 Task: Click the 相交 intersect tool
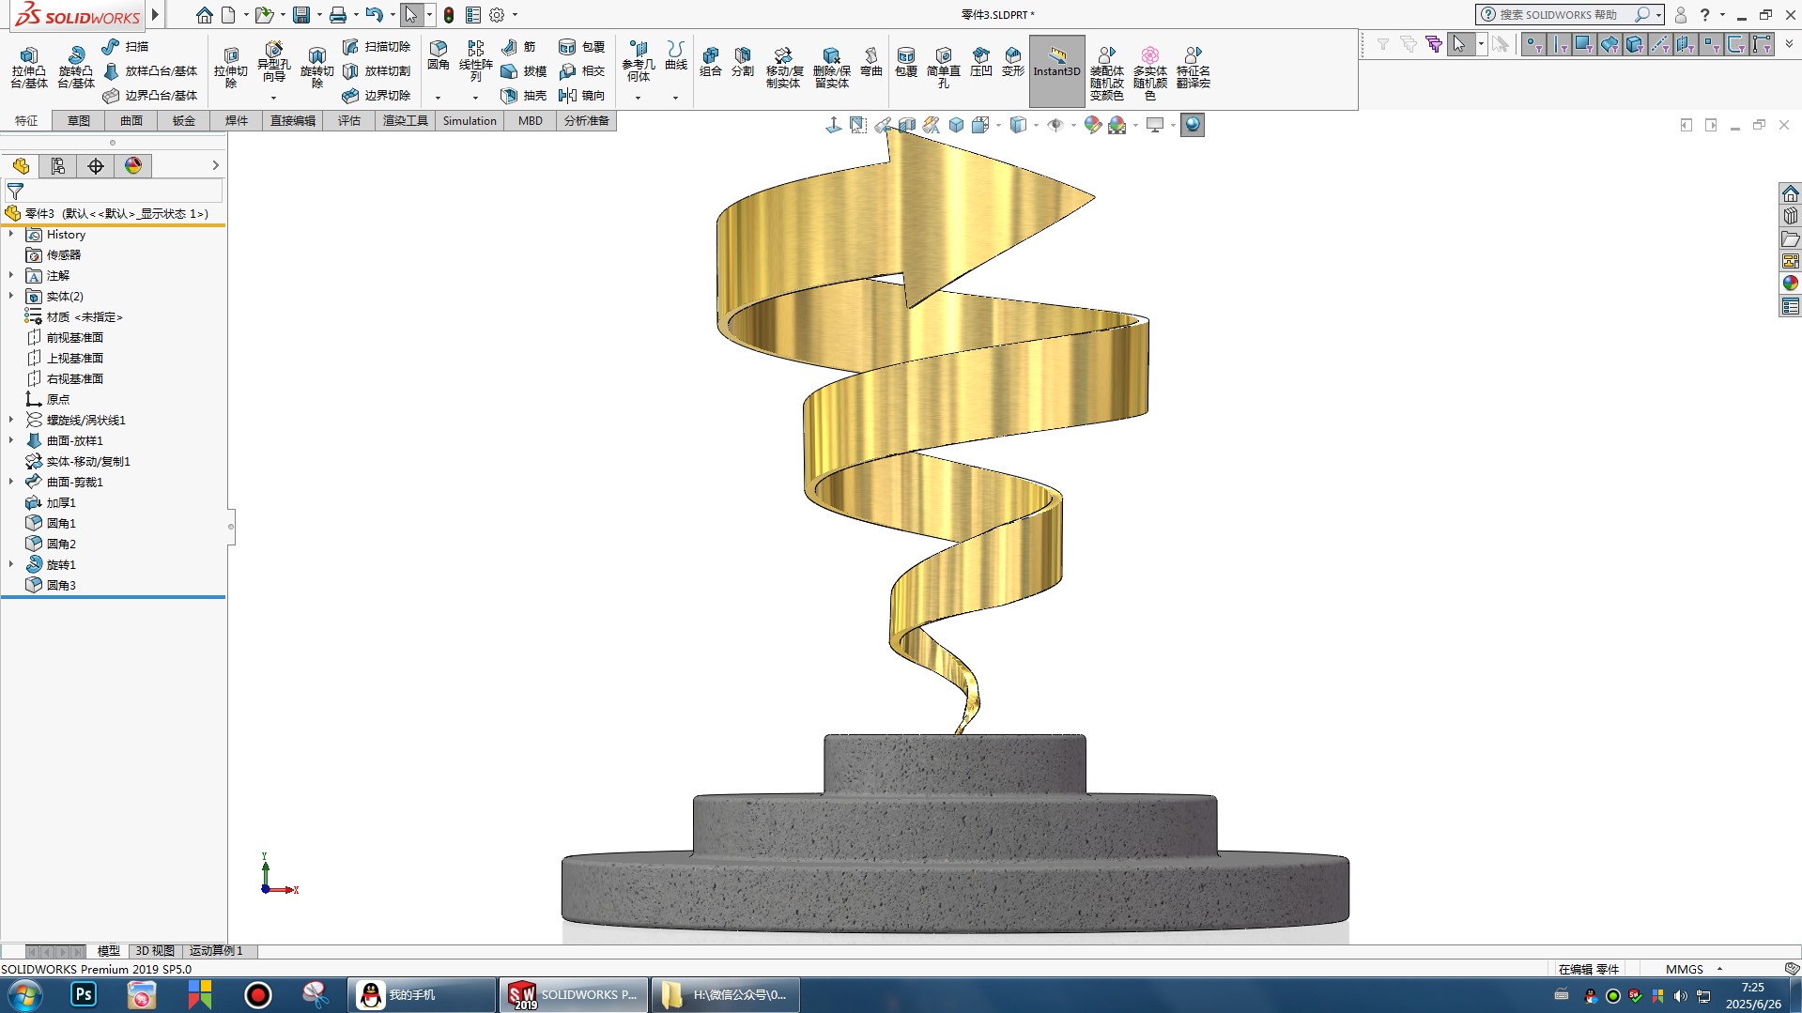point(581,70)
